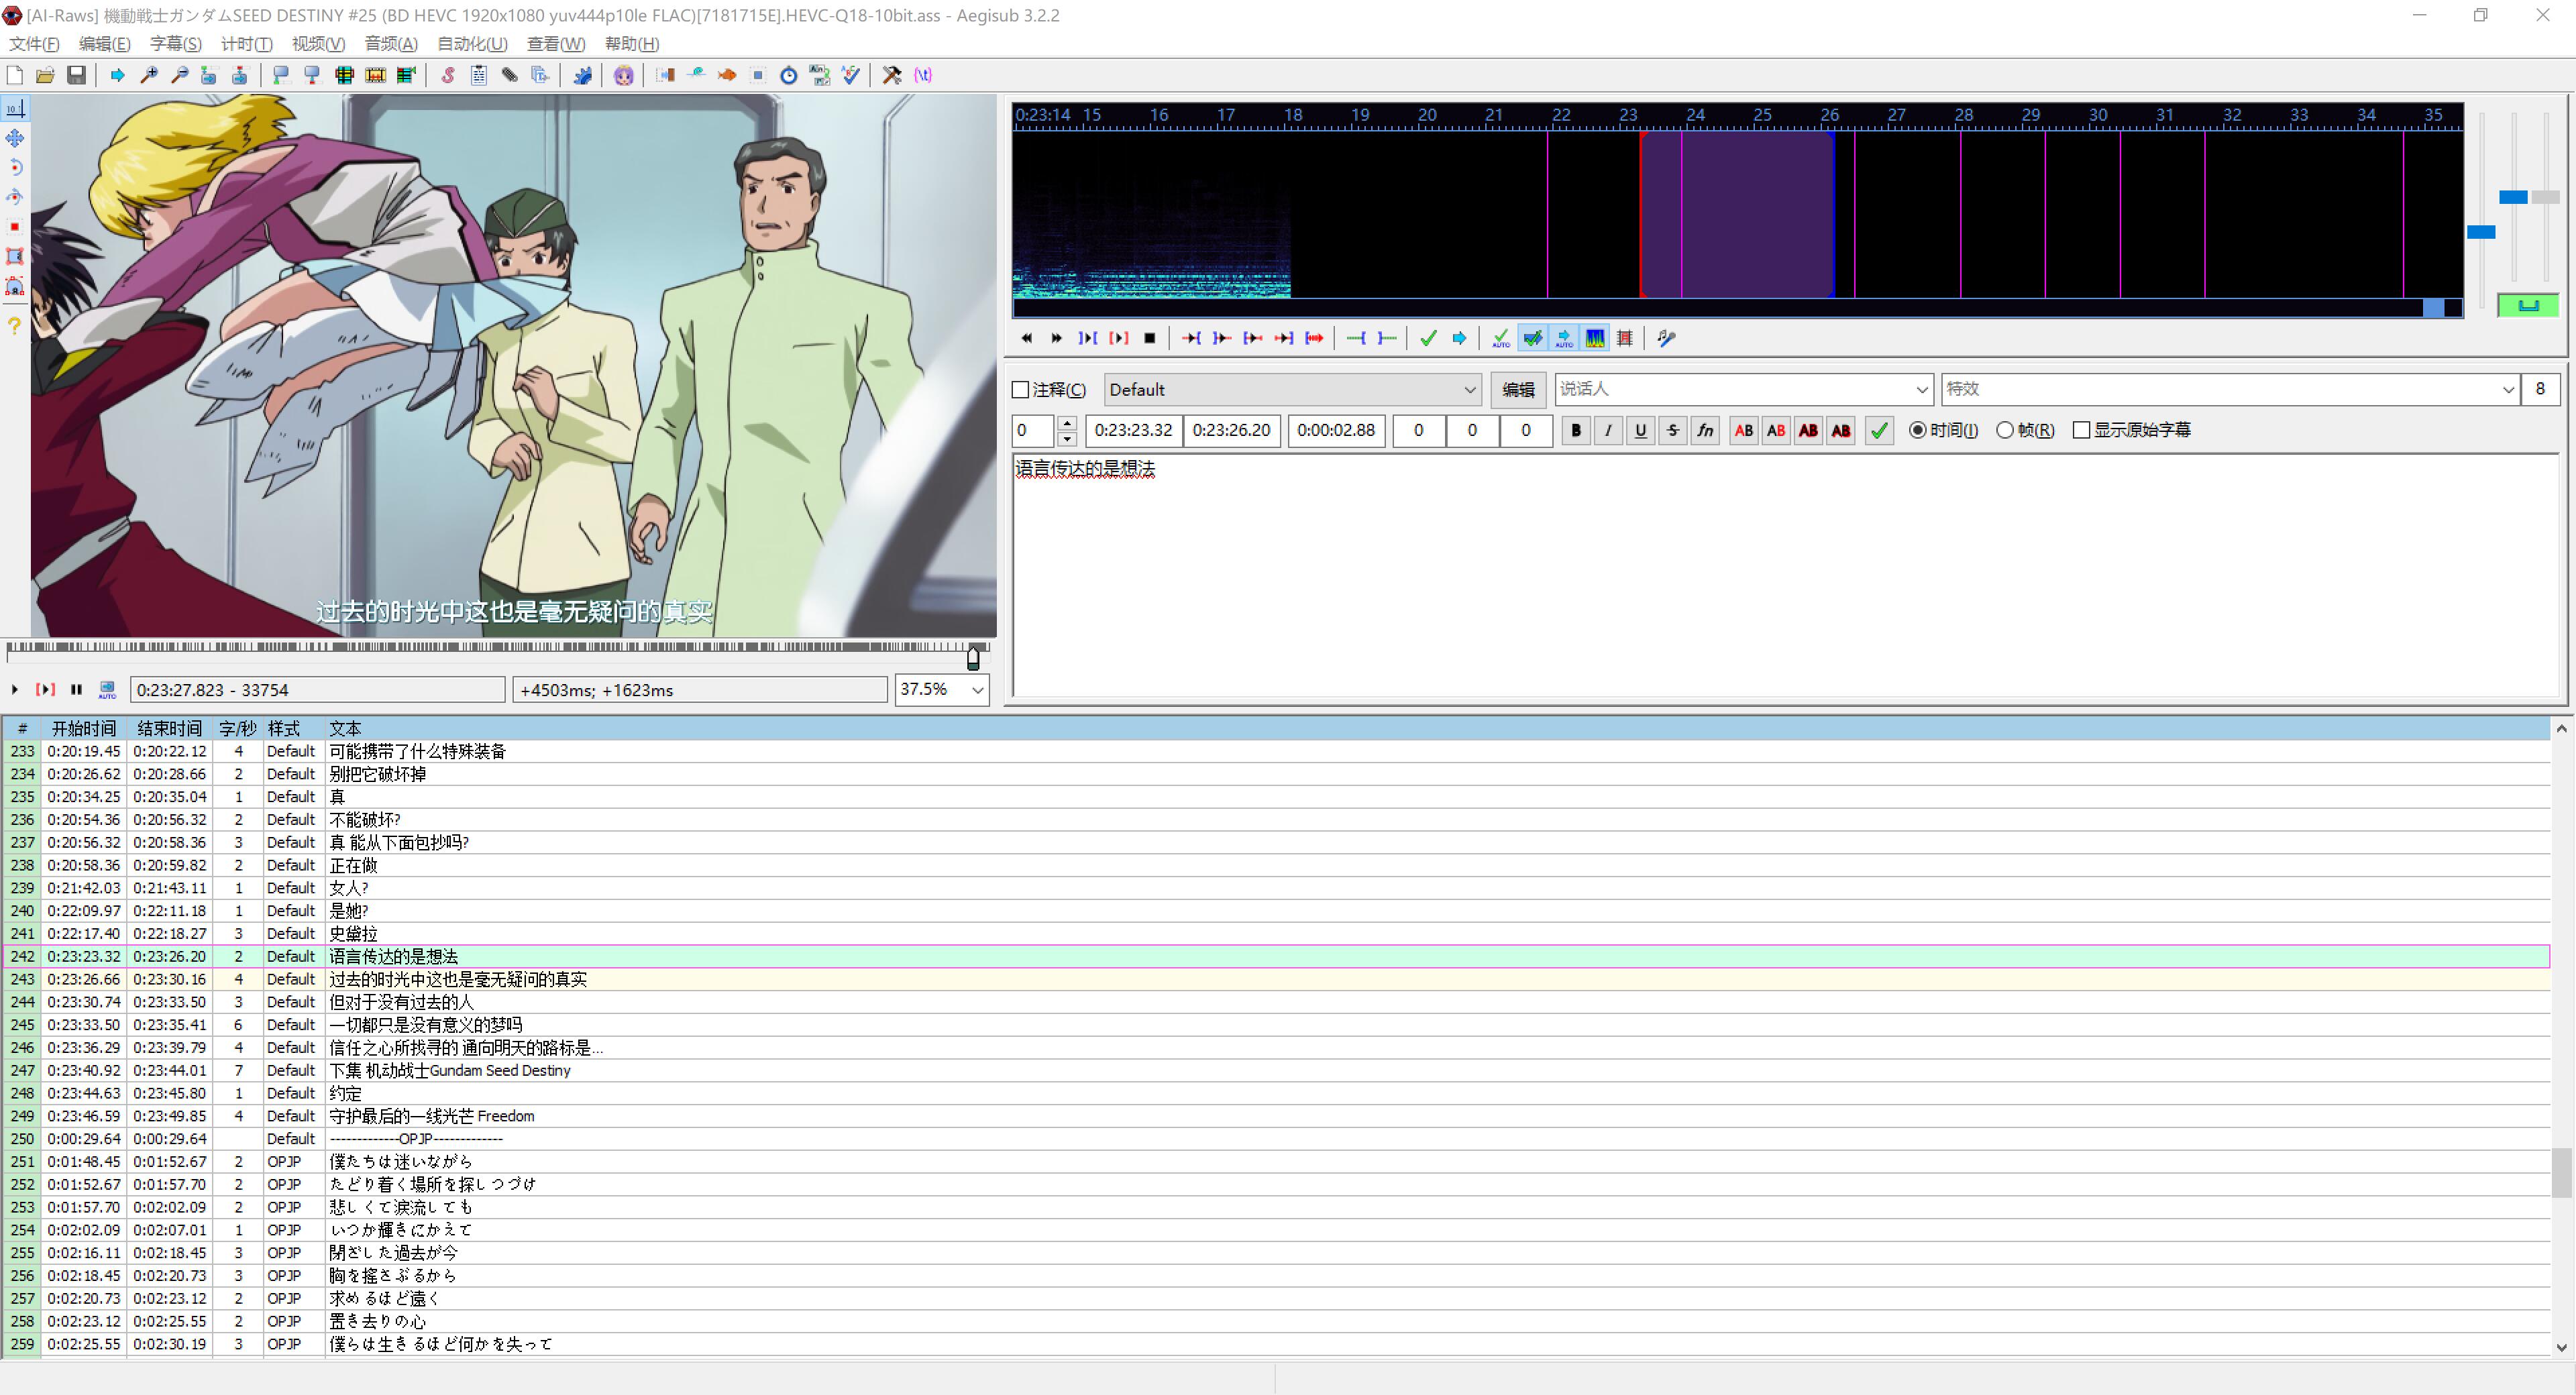Play last 500ms of selection icon

coord(1284,338)
